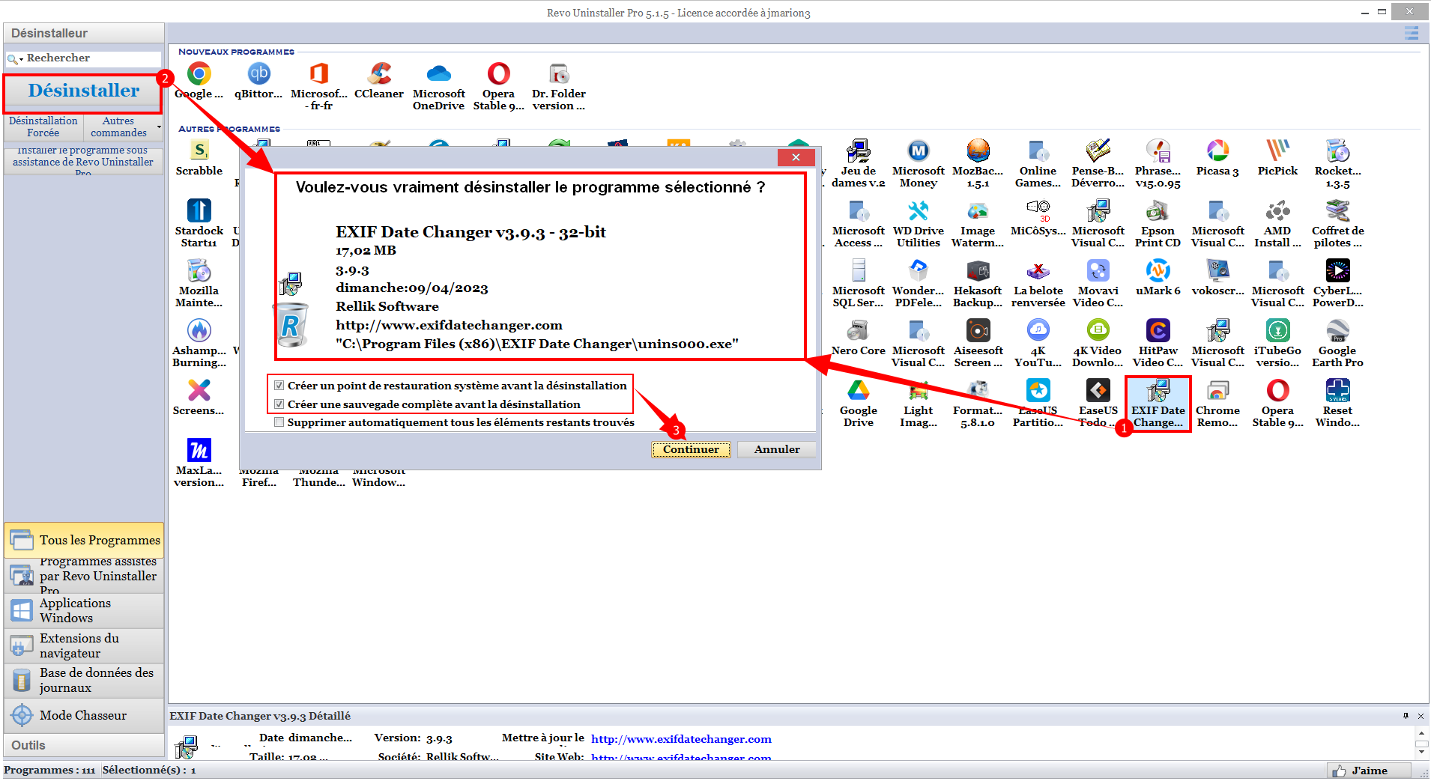Select the Reset Windows Update icon

pyautogui.click(x=1338, y=391)
